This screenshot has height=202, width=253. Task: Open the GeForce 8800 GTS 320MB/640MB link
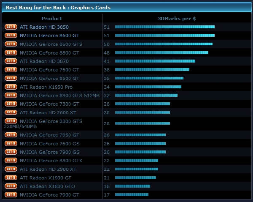pos(43,124)
